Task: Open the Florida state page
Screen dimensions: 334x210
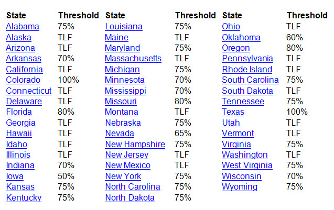Action: pyautogui.click(x=19, y=112)
